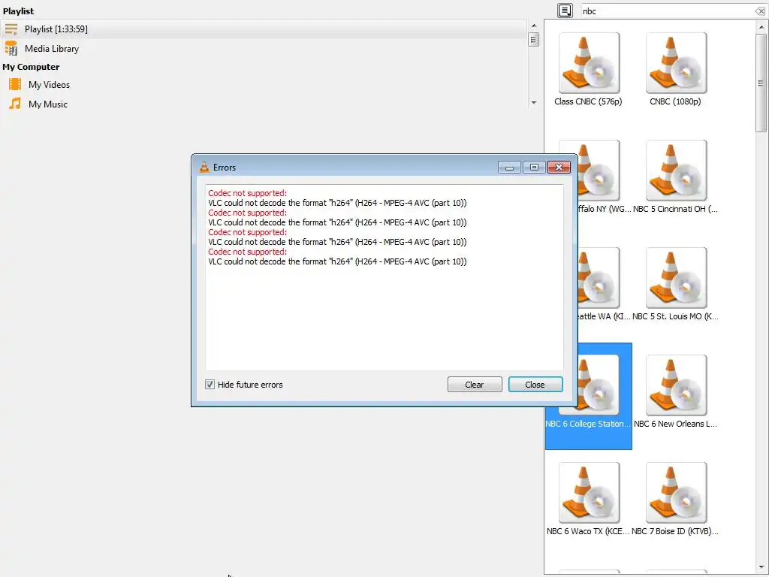This screenshot has width=769, height=577.
Task: Click sidebar scrollbar up arrow
Action: tap(534, 26)
